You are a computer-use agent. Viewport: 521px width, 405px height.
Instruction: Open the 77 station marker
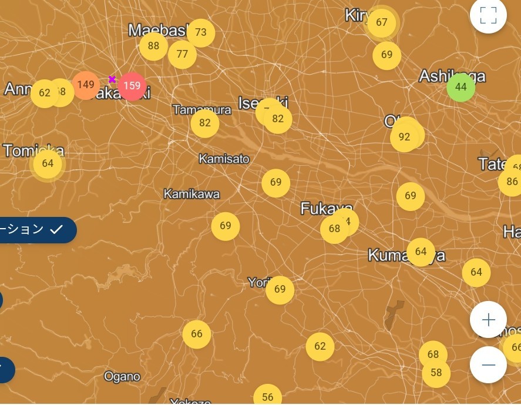point(182,54)
